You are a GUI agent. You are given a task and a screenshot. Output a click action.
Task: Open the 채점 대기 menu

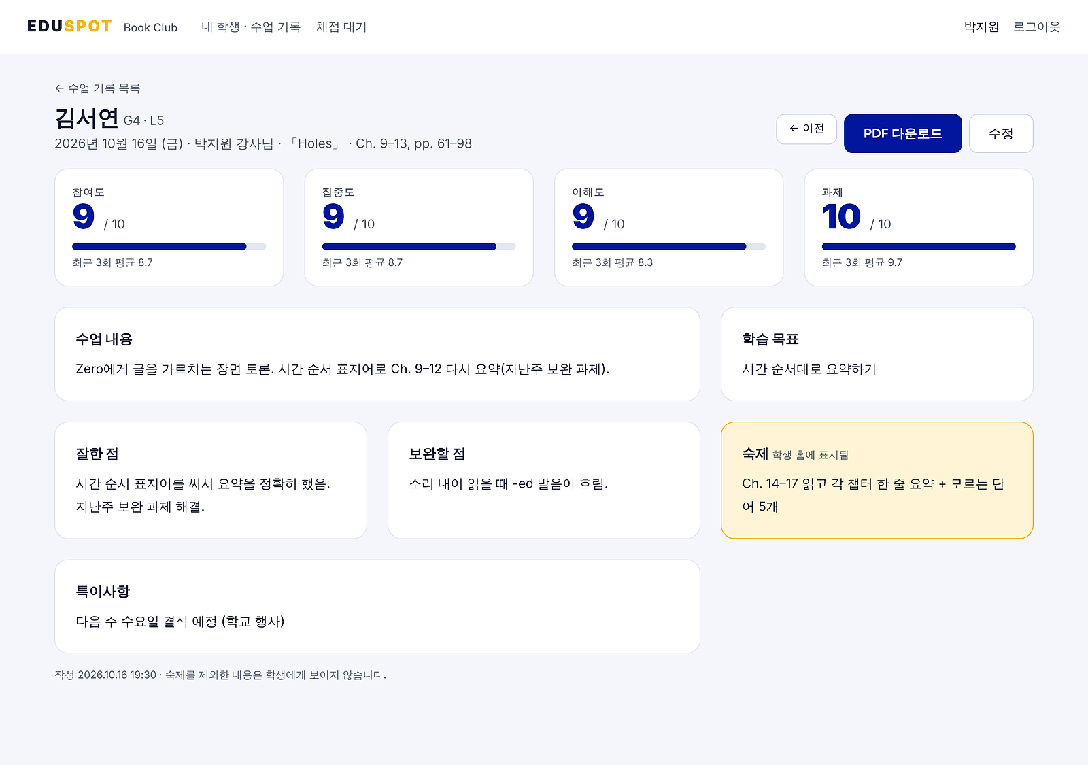[341, 27]
